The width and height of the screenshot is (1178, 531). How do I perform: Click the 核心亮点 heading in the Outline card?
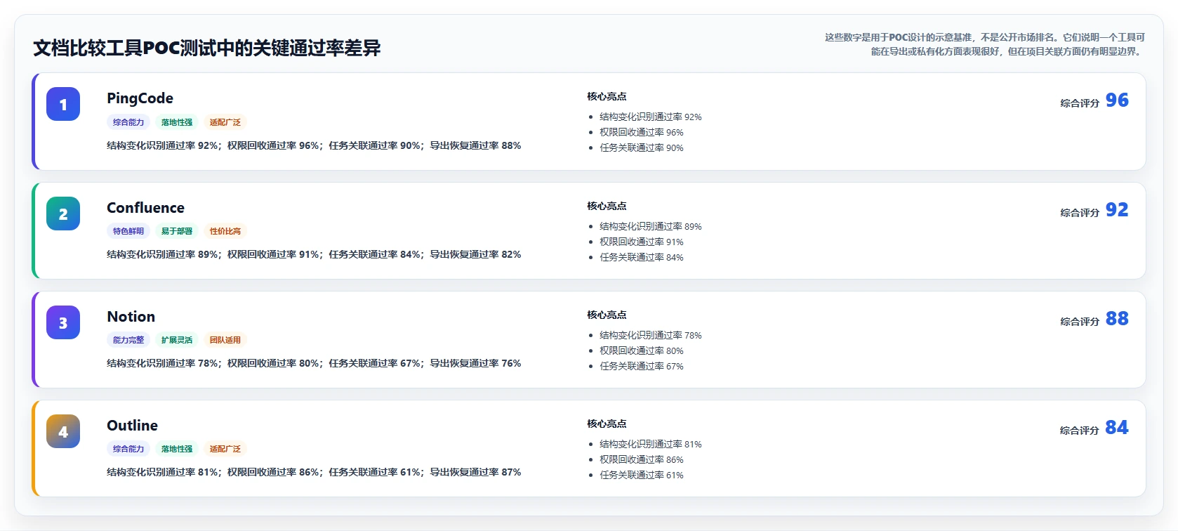607,424
